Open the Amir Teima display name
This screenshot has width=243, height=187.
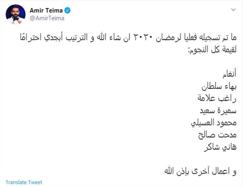pyautogui.click(x=46, y=10)
